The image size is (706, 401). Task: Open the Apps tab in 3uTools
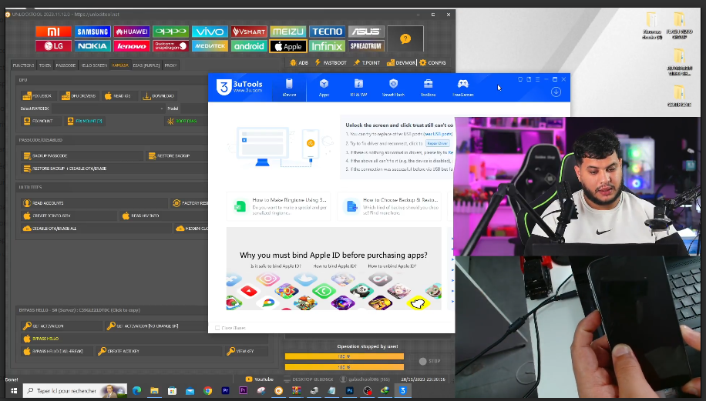324,88
